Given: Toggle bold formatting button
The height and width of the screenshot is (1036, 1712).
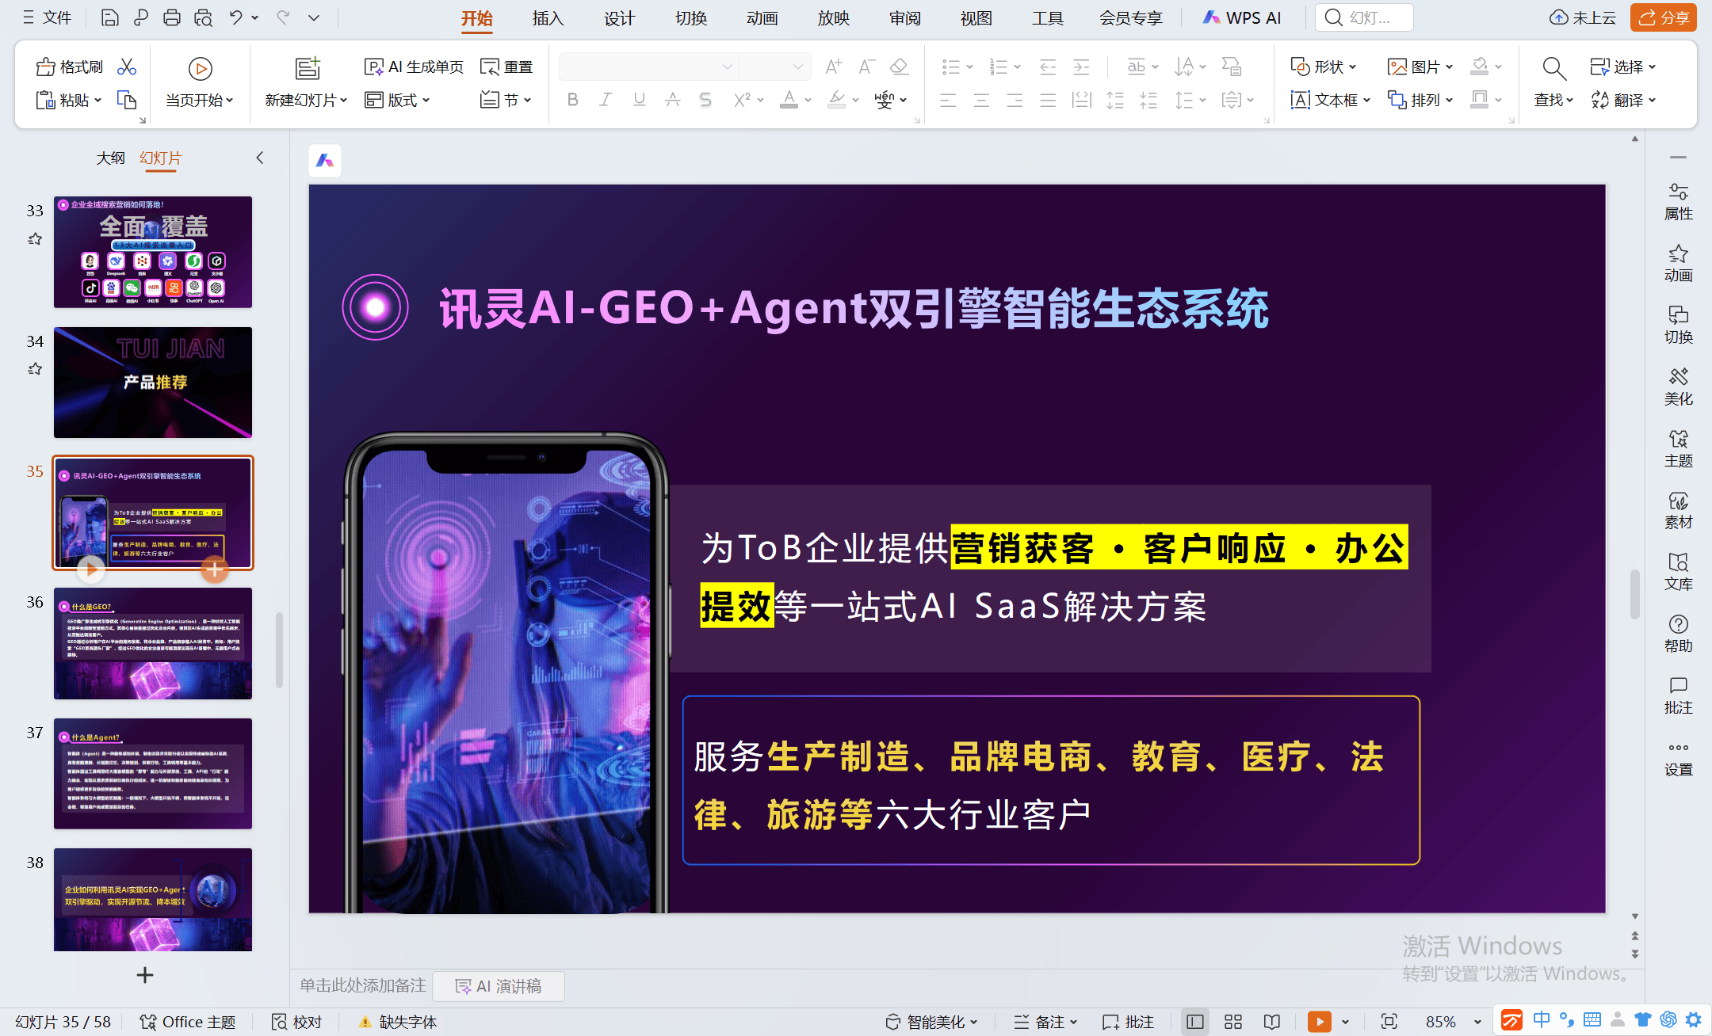Looking at the screenshot, I should pyautogui.click(x=573, y=101).
